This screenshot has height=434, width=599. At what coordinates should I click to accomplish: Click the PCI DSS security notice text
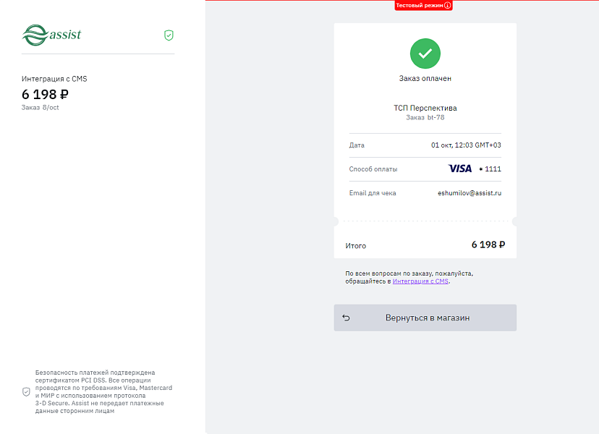(x=103, y=391)
